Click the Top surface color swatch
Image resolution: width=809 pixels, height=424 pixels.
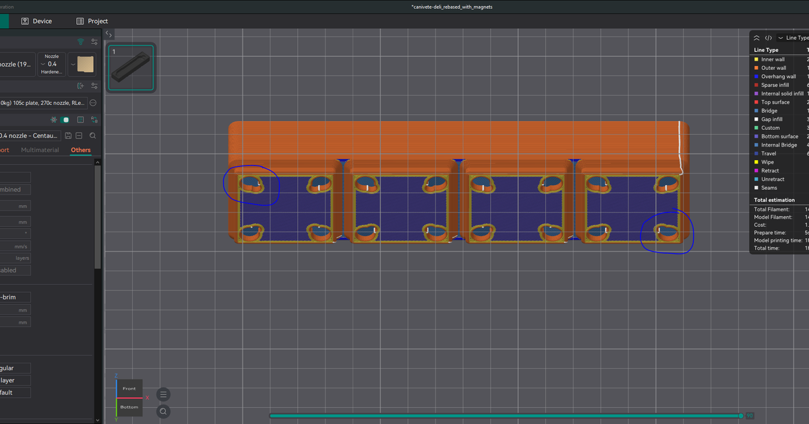click(756, 102)
